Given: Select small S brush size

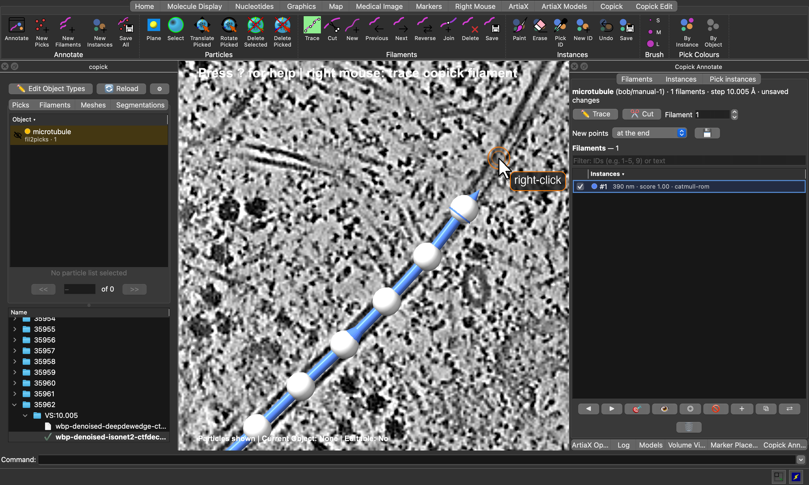Looking at the screenshot, I should pos(654,21).
